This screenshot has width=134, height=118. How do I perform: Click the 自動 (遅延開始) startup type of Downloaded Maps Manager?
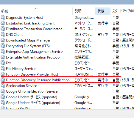click(123, 40)
